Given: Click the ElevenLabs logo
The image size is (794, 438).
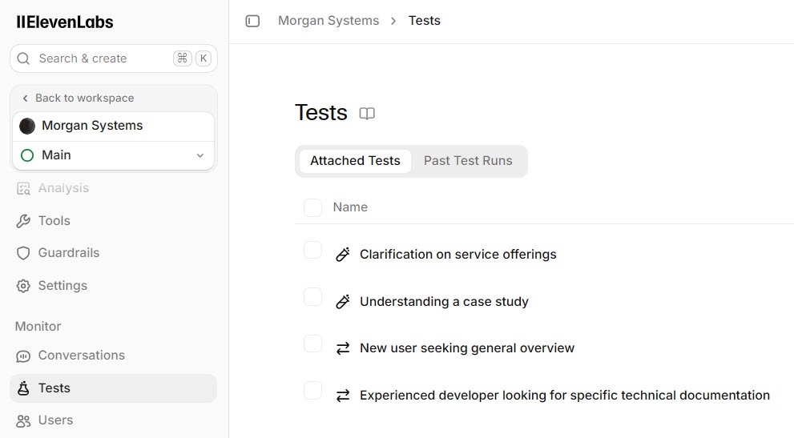Looking at the screenshot, I should (x=64, y=22).
